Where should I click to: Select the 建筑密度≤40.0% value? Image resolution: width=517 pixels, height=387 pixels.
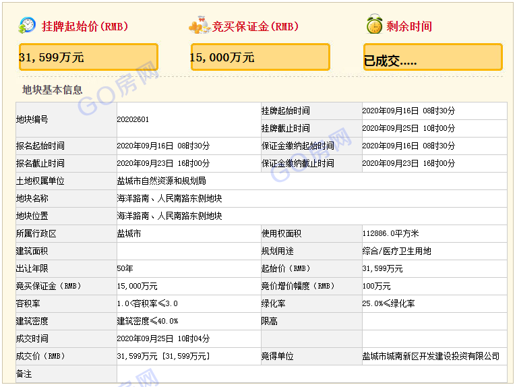pyautogui.click(x=148, y=321)
